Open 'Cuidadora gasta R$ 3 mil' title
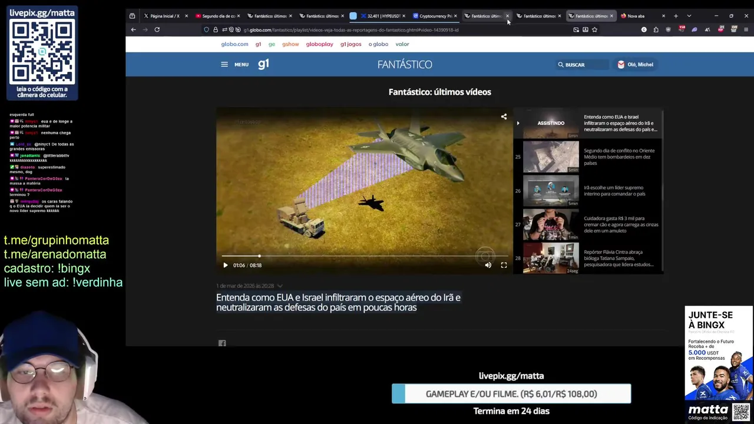Image resolution: width=754 pixels, height=424 pixels. tap(621, 224)
